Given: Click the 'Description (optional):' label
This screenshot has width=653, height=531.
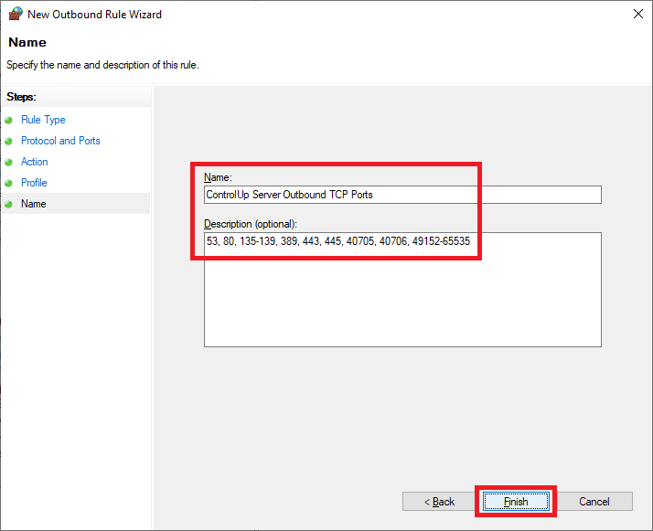Looking at the screenshot, I should (x=252, y=224).
